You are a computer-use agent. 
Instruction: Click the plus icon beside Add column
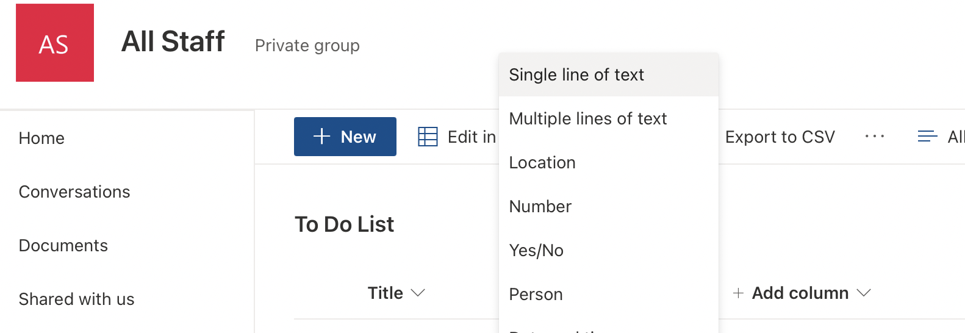(738, 293)
